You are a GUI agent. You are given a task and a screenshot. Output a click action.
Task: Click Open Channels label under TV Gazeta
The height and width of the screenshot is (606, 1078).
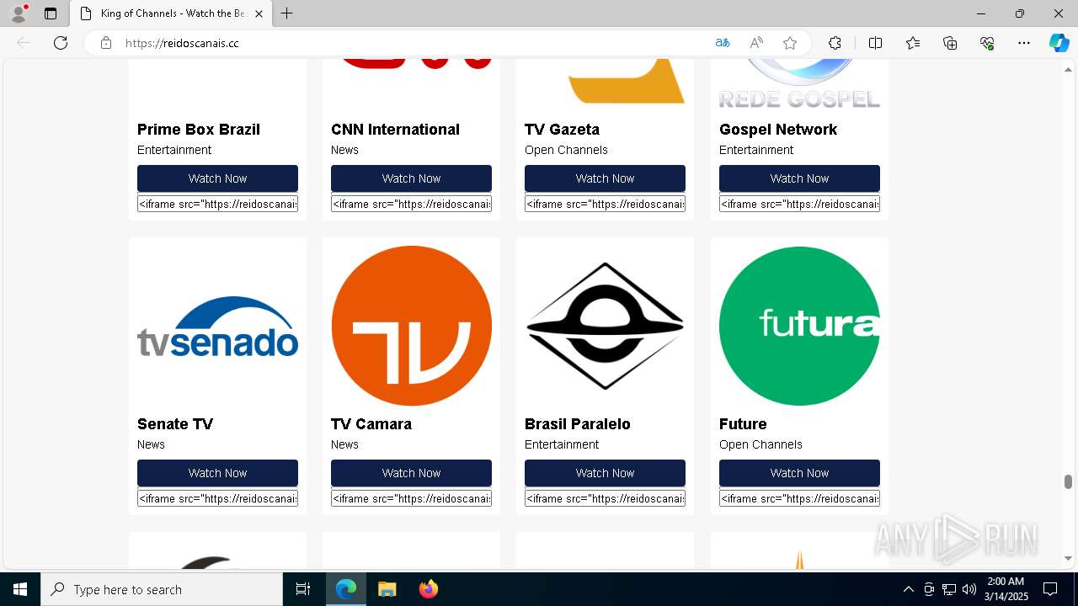coord(566,150)
